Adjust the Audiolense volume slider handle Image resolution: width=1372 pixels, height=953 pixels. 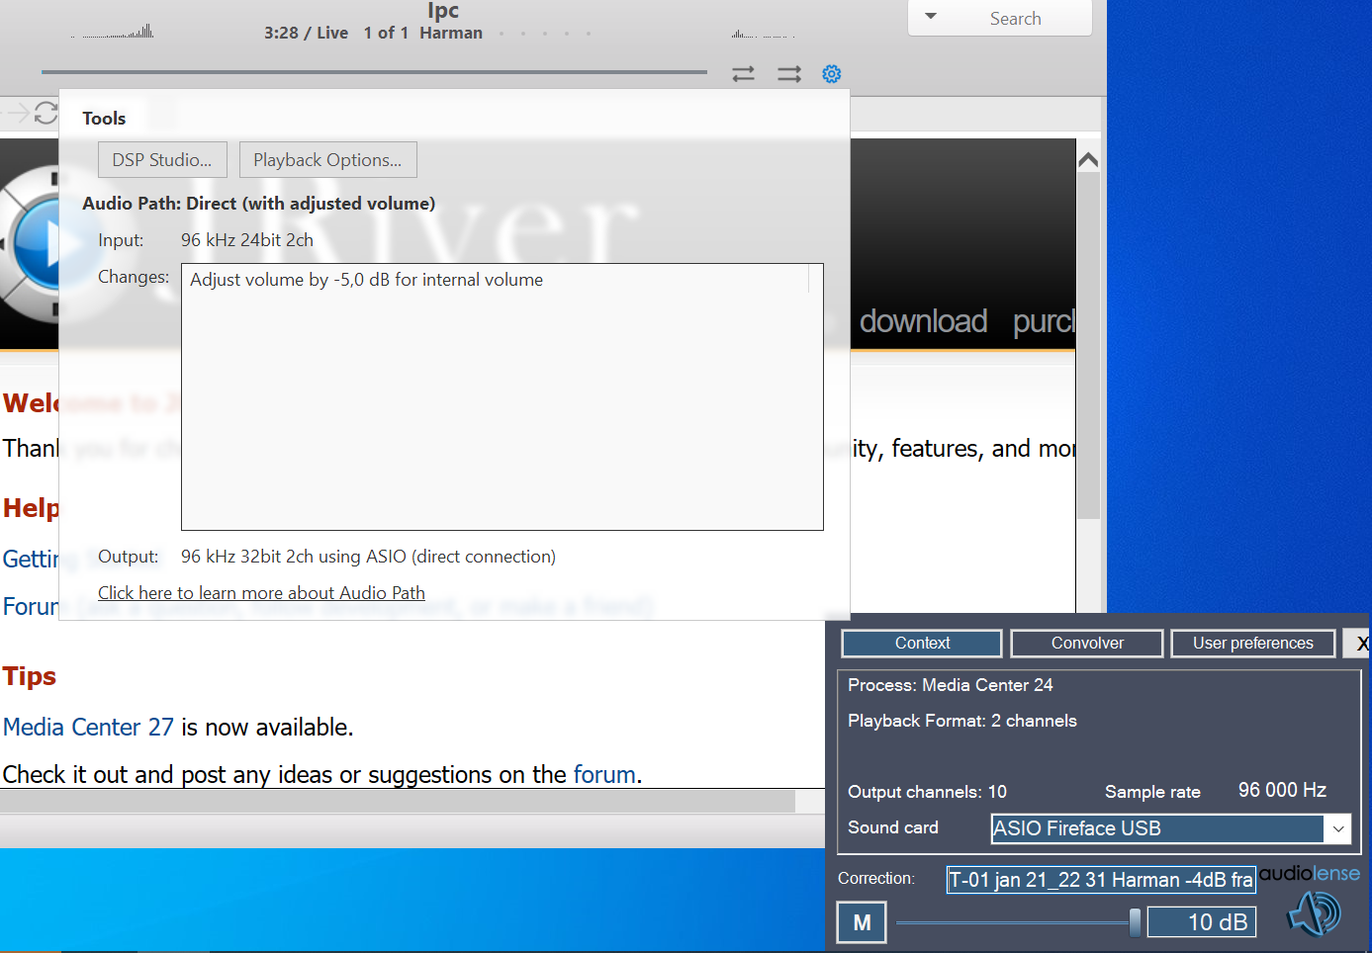coord(1135,923)
